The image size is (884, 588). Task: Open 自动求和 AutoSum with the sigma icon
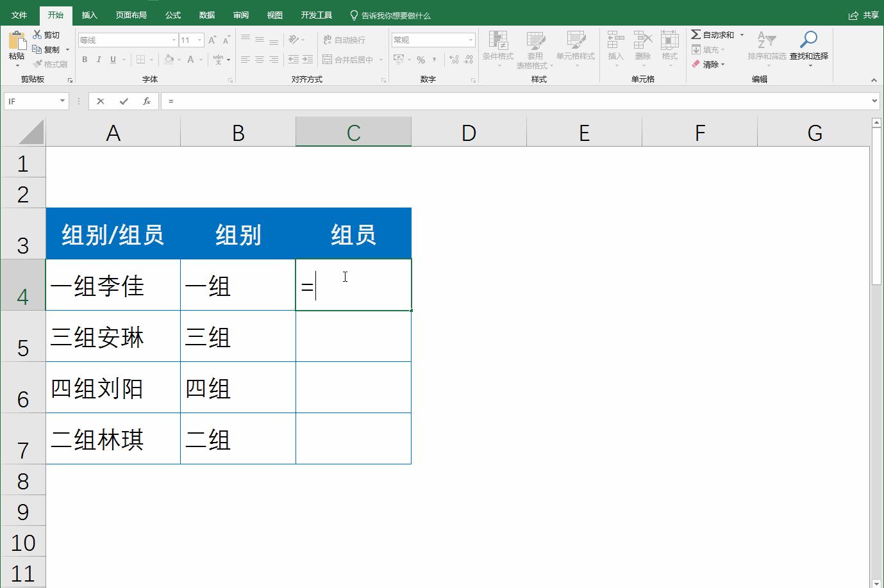[x=697, y=35]
